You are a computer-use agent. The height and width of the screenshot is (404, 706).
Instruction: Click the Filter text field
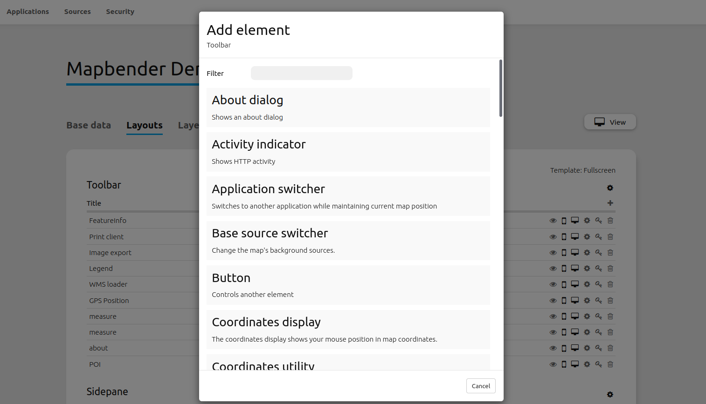click(x=301, y=73)
